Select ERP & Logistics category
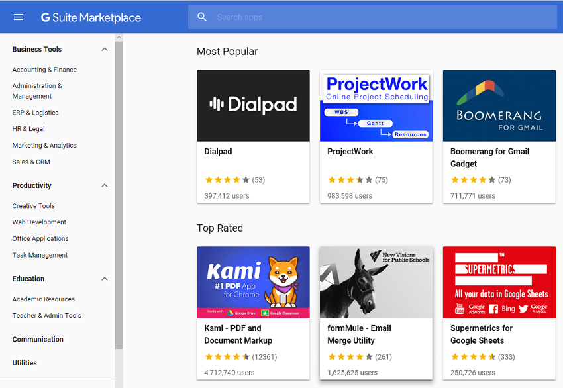 coord(35,113)
